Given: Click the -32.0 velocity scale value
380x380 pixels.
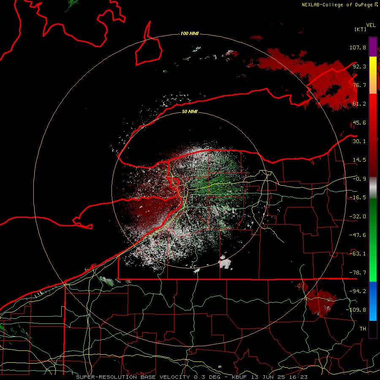Looking at the screenshot, I should click(358, 217).
